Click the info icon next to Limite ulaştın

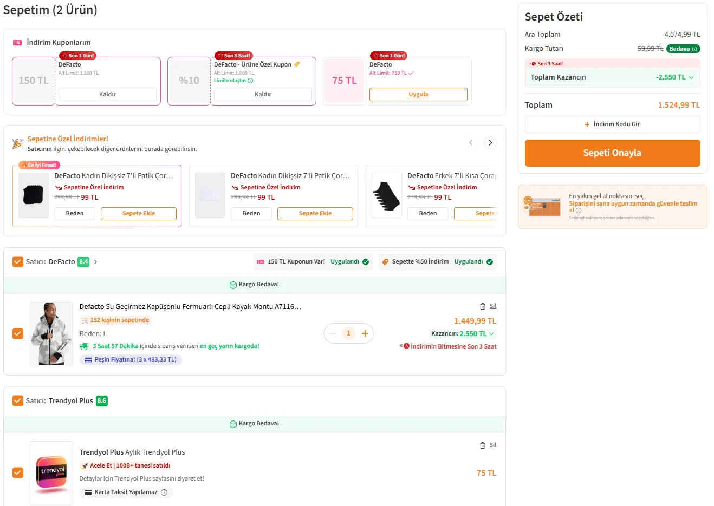[250, 81]
